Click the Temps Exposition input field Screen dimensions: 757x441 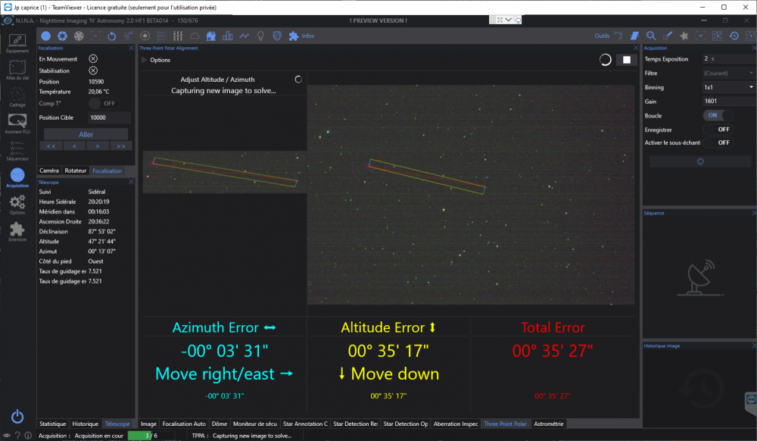pos(728,58)
